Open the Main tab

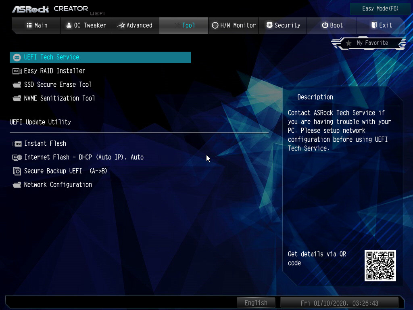pyautogui.click(x=36, y=25)
